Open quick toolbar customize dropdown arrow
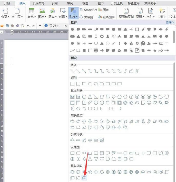The height and width of the screenshot is (182, 176). [40, 26]
